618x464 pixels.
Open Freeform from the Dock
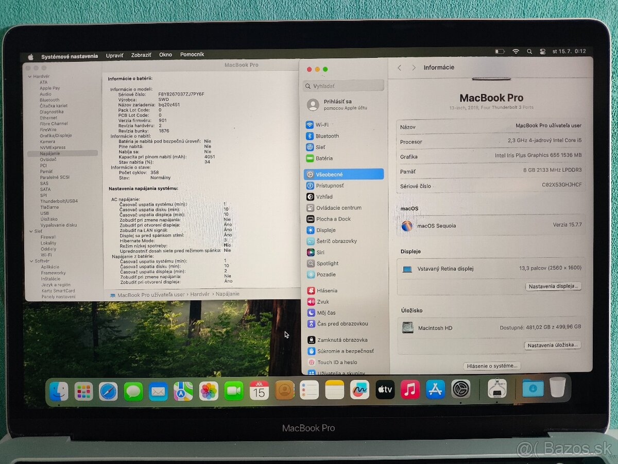click(x=359, y=390)
